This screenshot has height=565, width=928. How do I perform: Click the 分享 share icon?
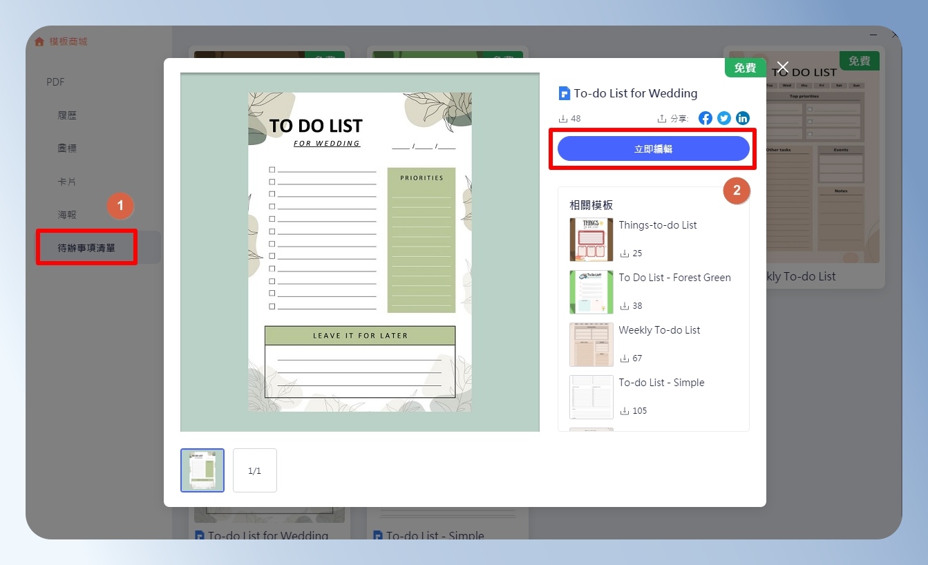661,119
